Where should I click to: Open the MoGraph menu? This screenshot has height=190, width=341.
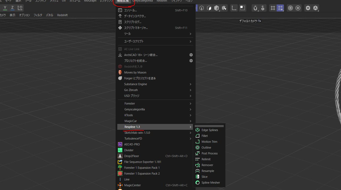pyautogui.click(x=90, y=1)
